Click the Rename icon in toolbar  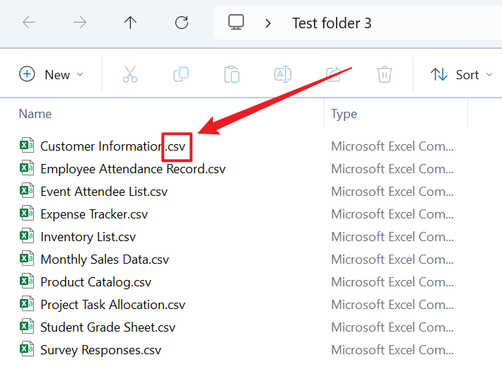(x=283, y=74)
